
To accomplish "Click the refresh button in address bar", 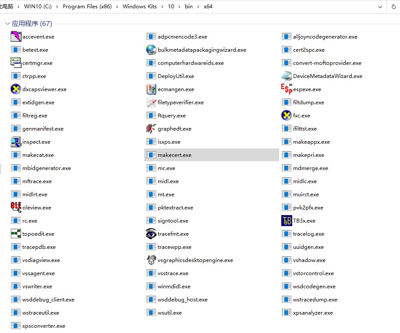I will pos(393,7).
